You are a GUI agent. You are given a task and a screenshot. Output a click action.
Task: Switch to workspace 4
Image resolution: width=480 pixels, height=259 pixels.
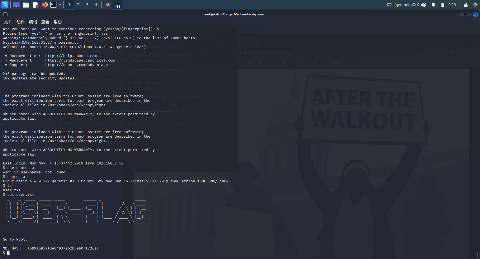pyautogui.click(x=96, y=5)
